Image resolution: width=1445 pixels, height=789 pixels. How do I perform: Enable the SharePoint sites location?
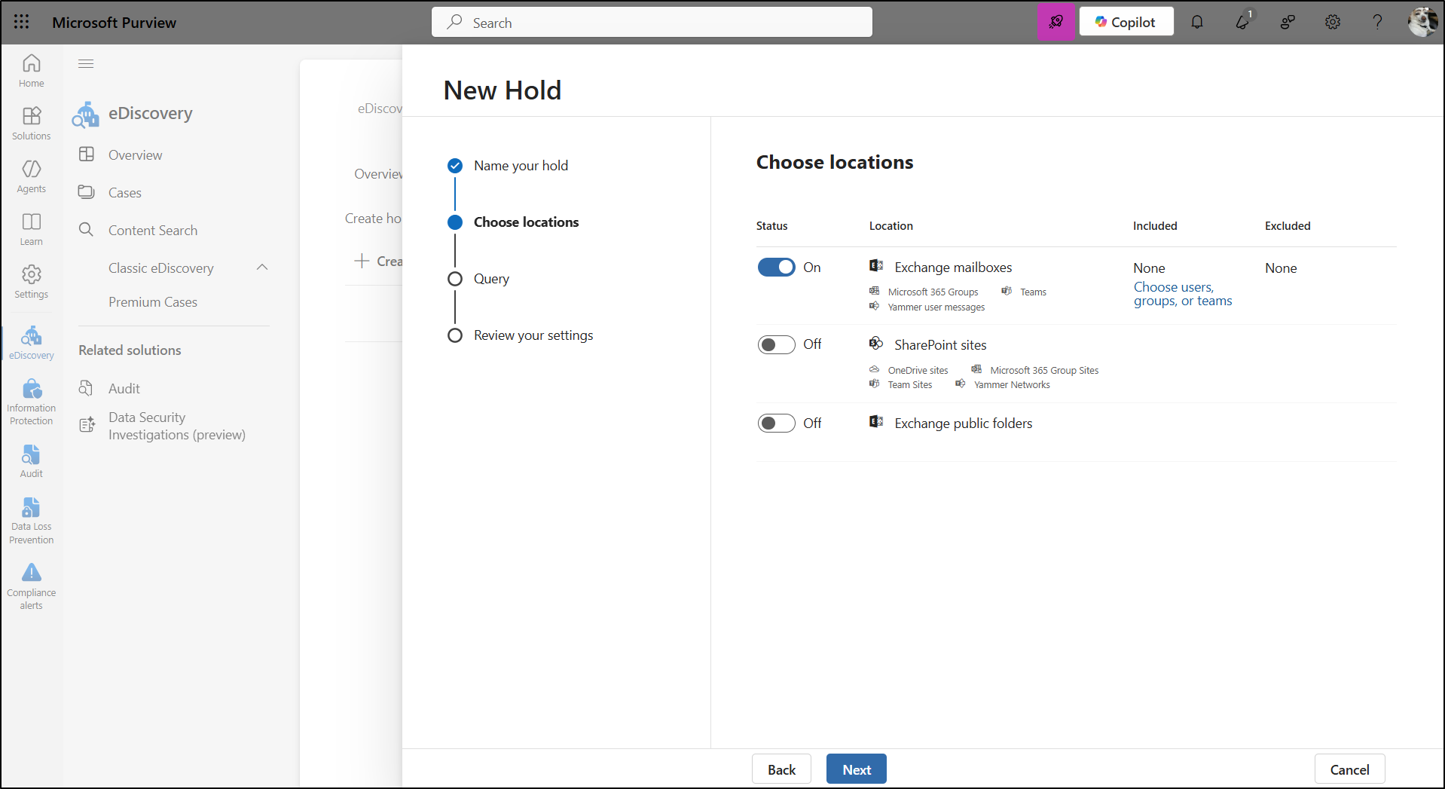tap(777, 344)
